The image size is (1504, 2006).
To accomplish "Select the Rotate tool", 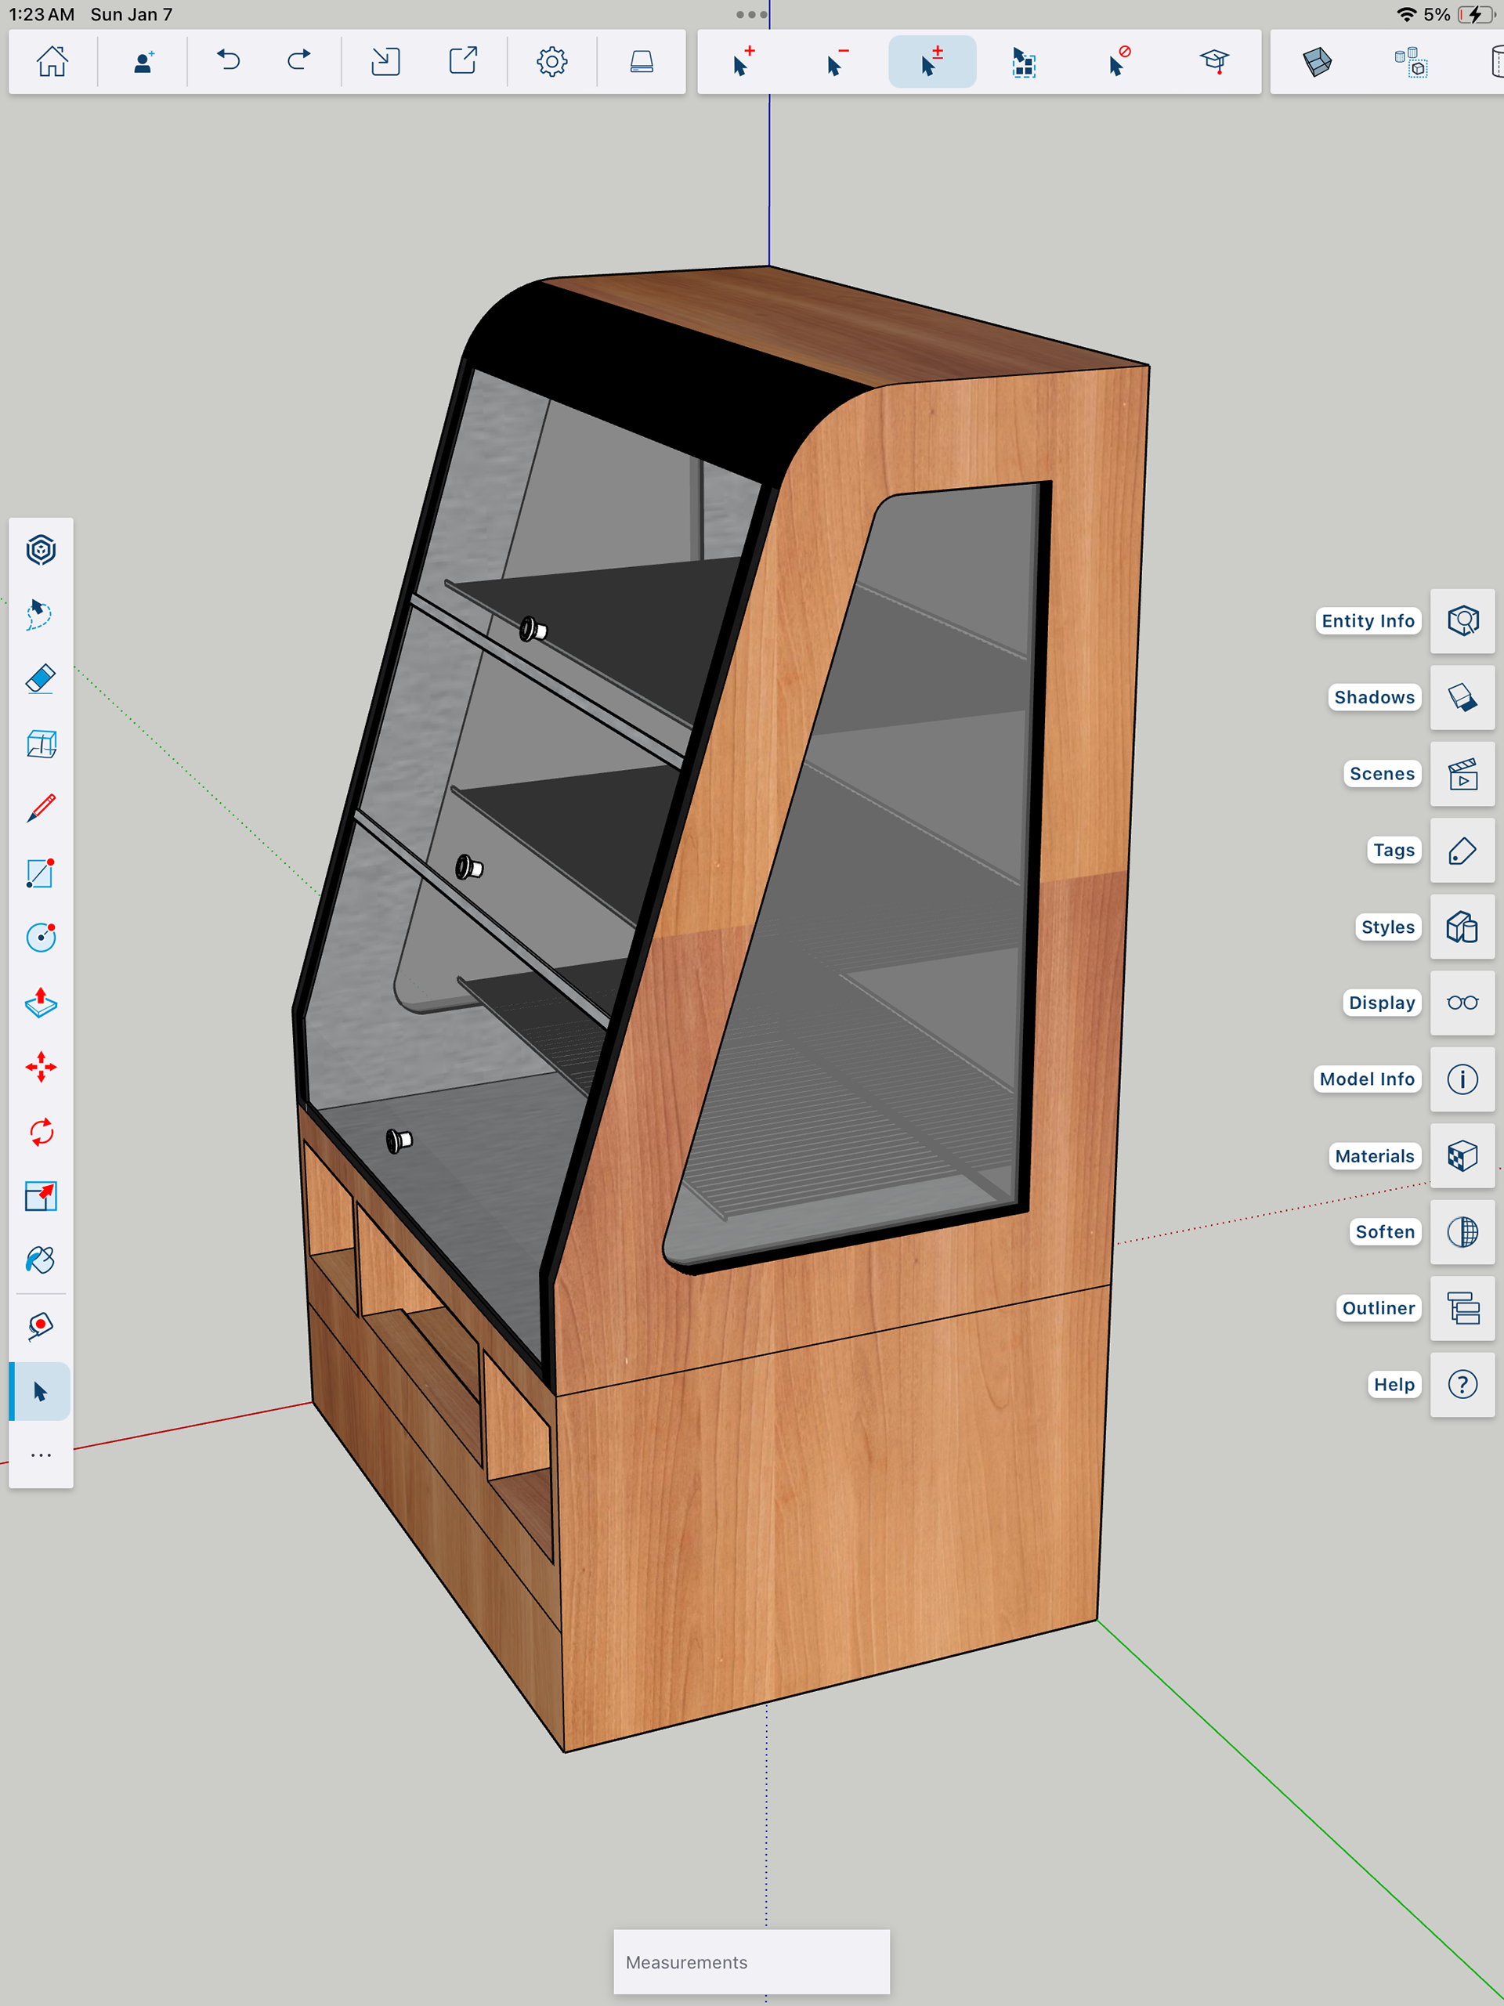I will point(41,1132).
